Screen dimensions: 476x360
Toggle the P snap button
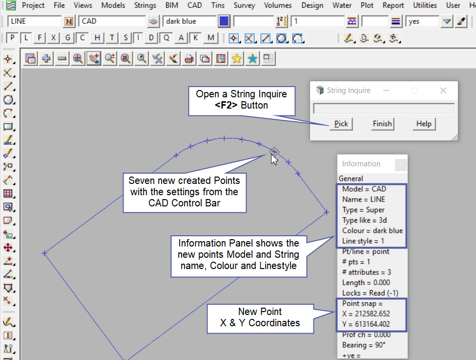click(x=12, y=38)
